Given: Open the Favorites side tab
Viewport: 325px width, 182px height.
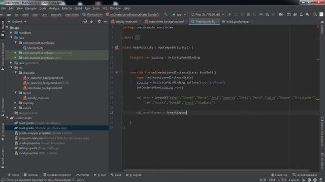Looking at the screenshot, I should pyautogui.click(x=3, y=132).
